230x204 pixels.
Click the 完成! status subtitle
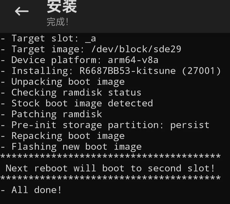58,22
